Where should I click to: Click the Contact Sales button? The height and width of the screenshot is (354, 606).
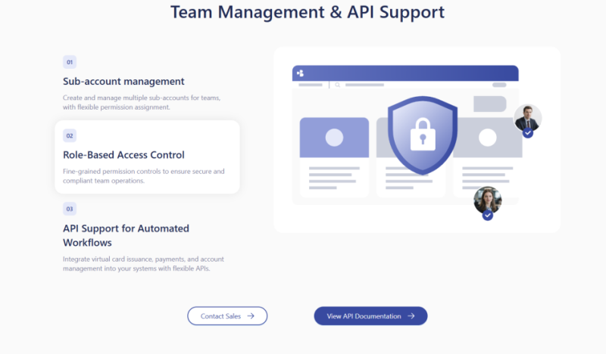(x=226, y=316)
